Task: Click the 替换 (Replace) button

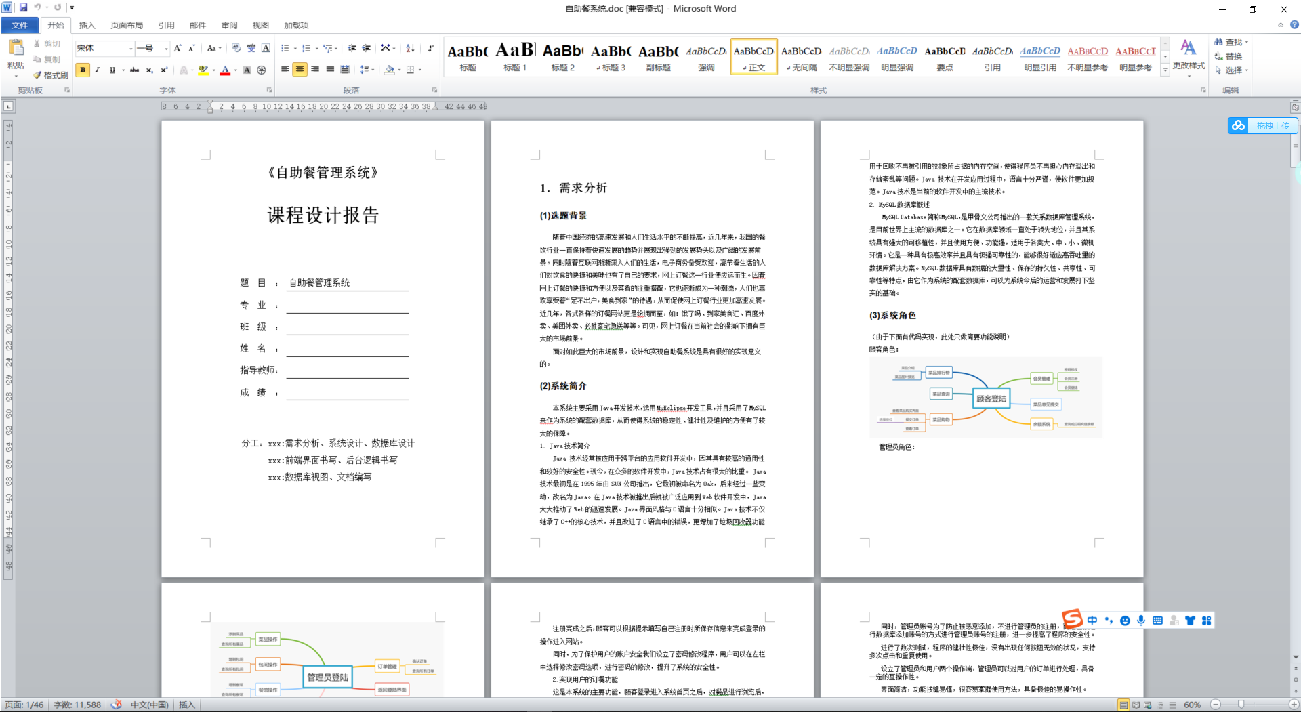Action: point(1228,56)
